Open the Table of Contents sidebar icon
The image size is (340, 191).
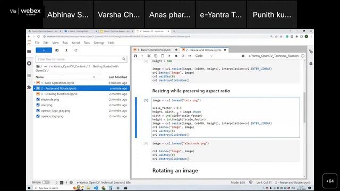click(x=29, y=75)
